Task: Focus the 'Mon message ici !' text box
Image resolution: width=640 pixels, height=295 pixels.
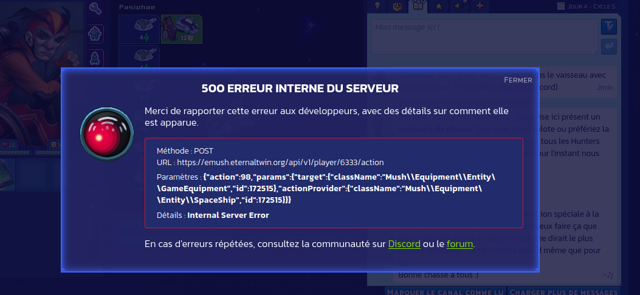Action: click(484, 36)
